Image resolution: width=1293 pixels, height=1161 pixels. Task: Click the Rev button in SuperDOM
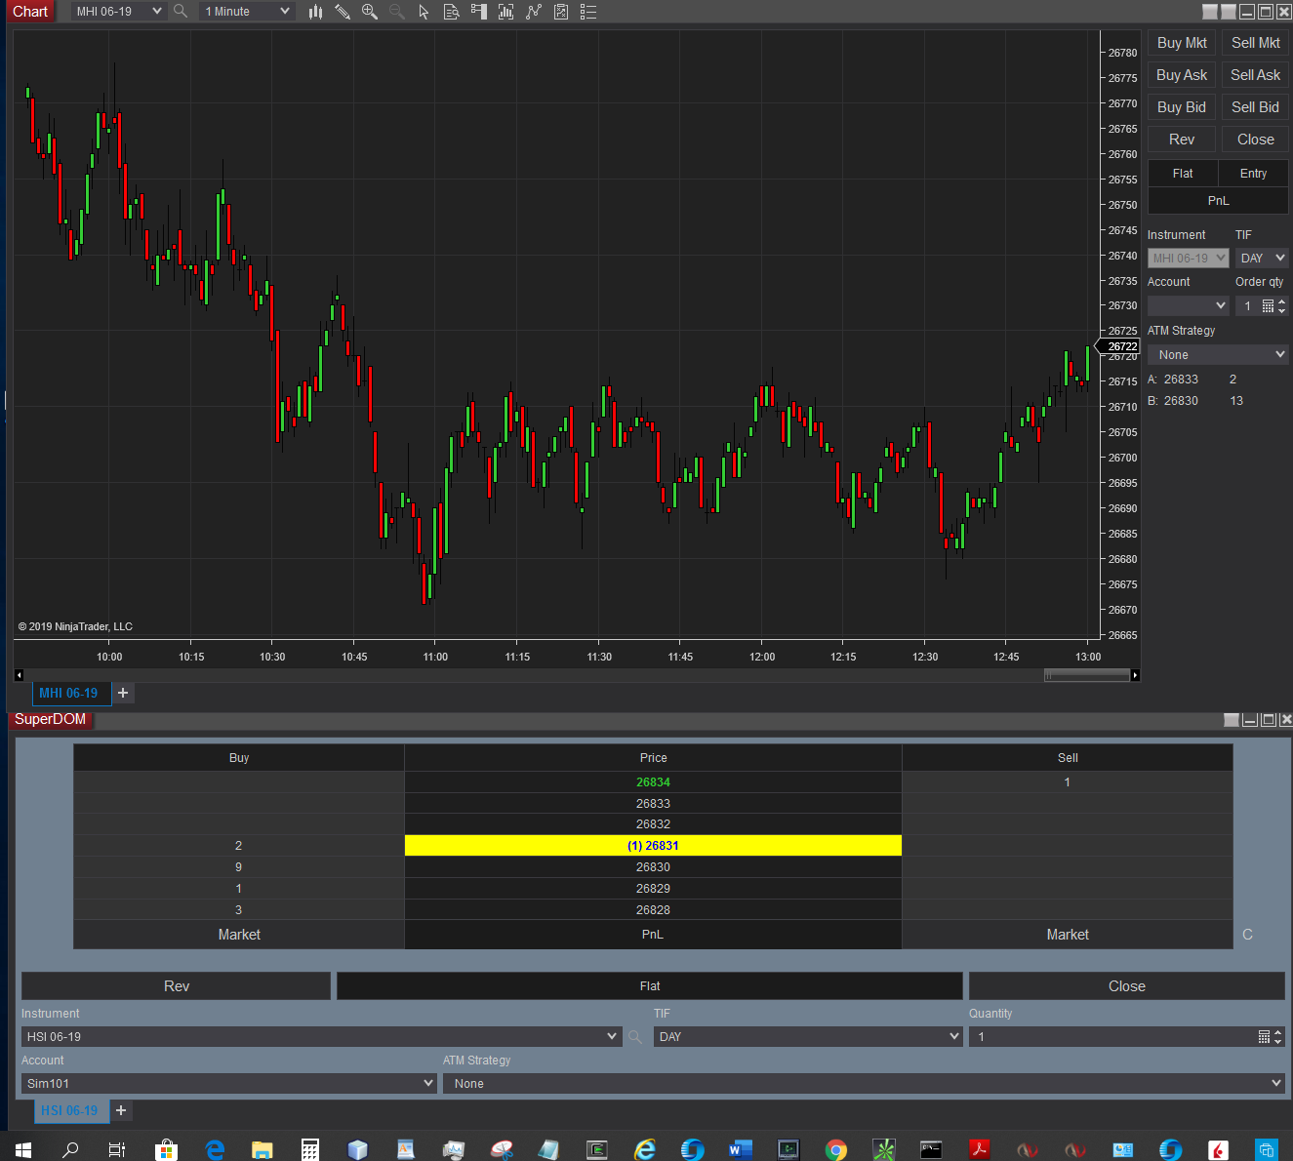pyautogui.click(x=177, y=986)
